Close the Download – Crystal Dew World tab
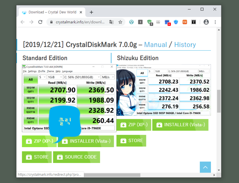239x183 pixels. pyautogui.click(x=81, y=12)
